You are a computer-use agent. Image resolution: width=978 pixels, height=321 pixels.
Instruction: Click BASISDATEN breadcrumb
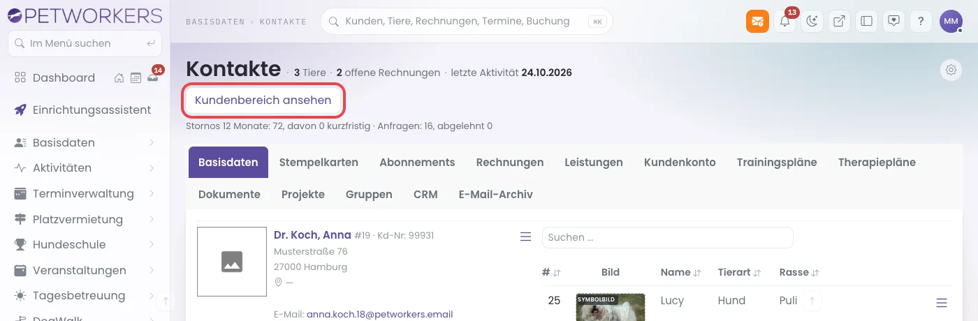coord(215,22)
